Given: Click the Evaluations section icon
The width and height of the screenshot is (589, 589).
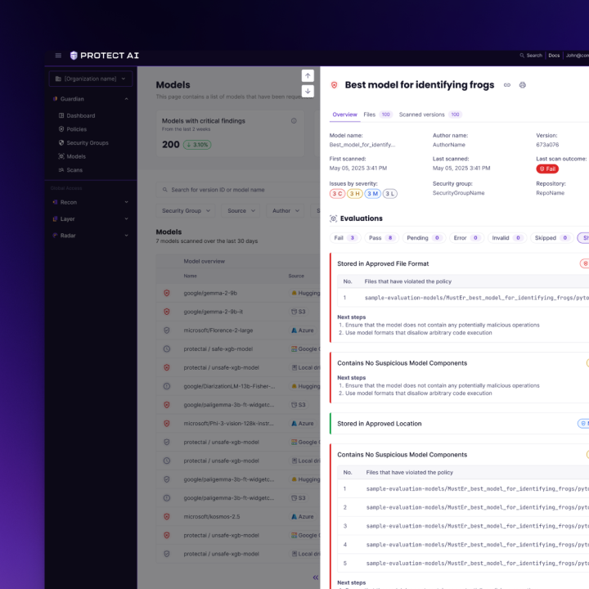Looking at the screenshot, I should pyautogui.click(x=333, y=218).
